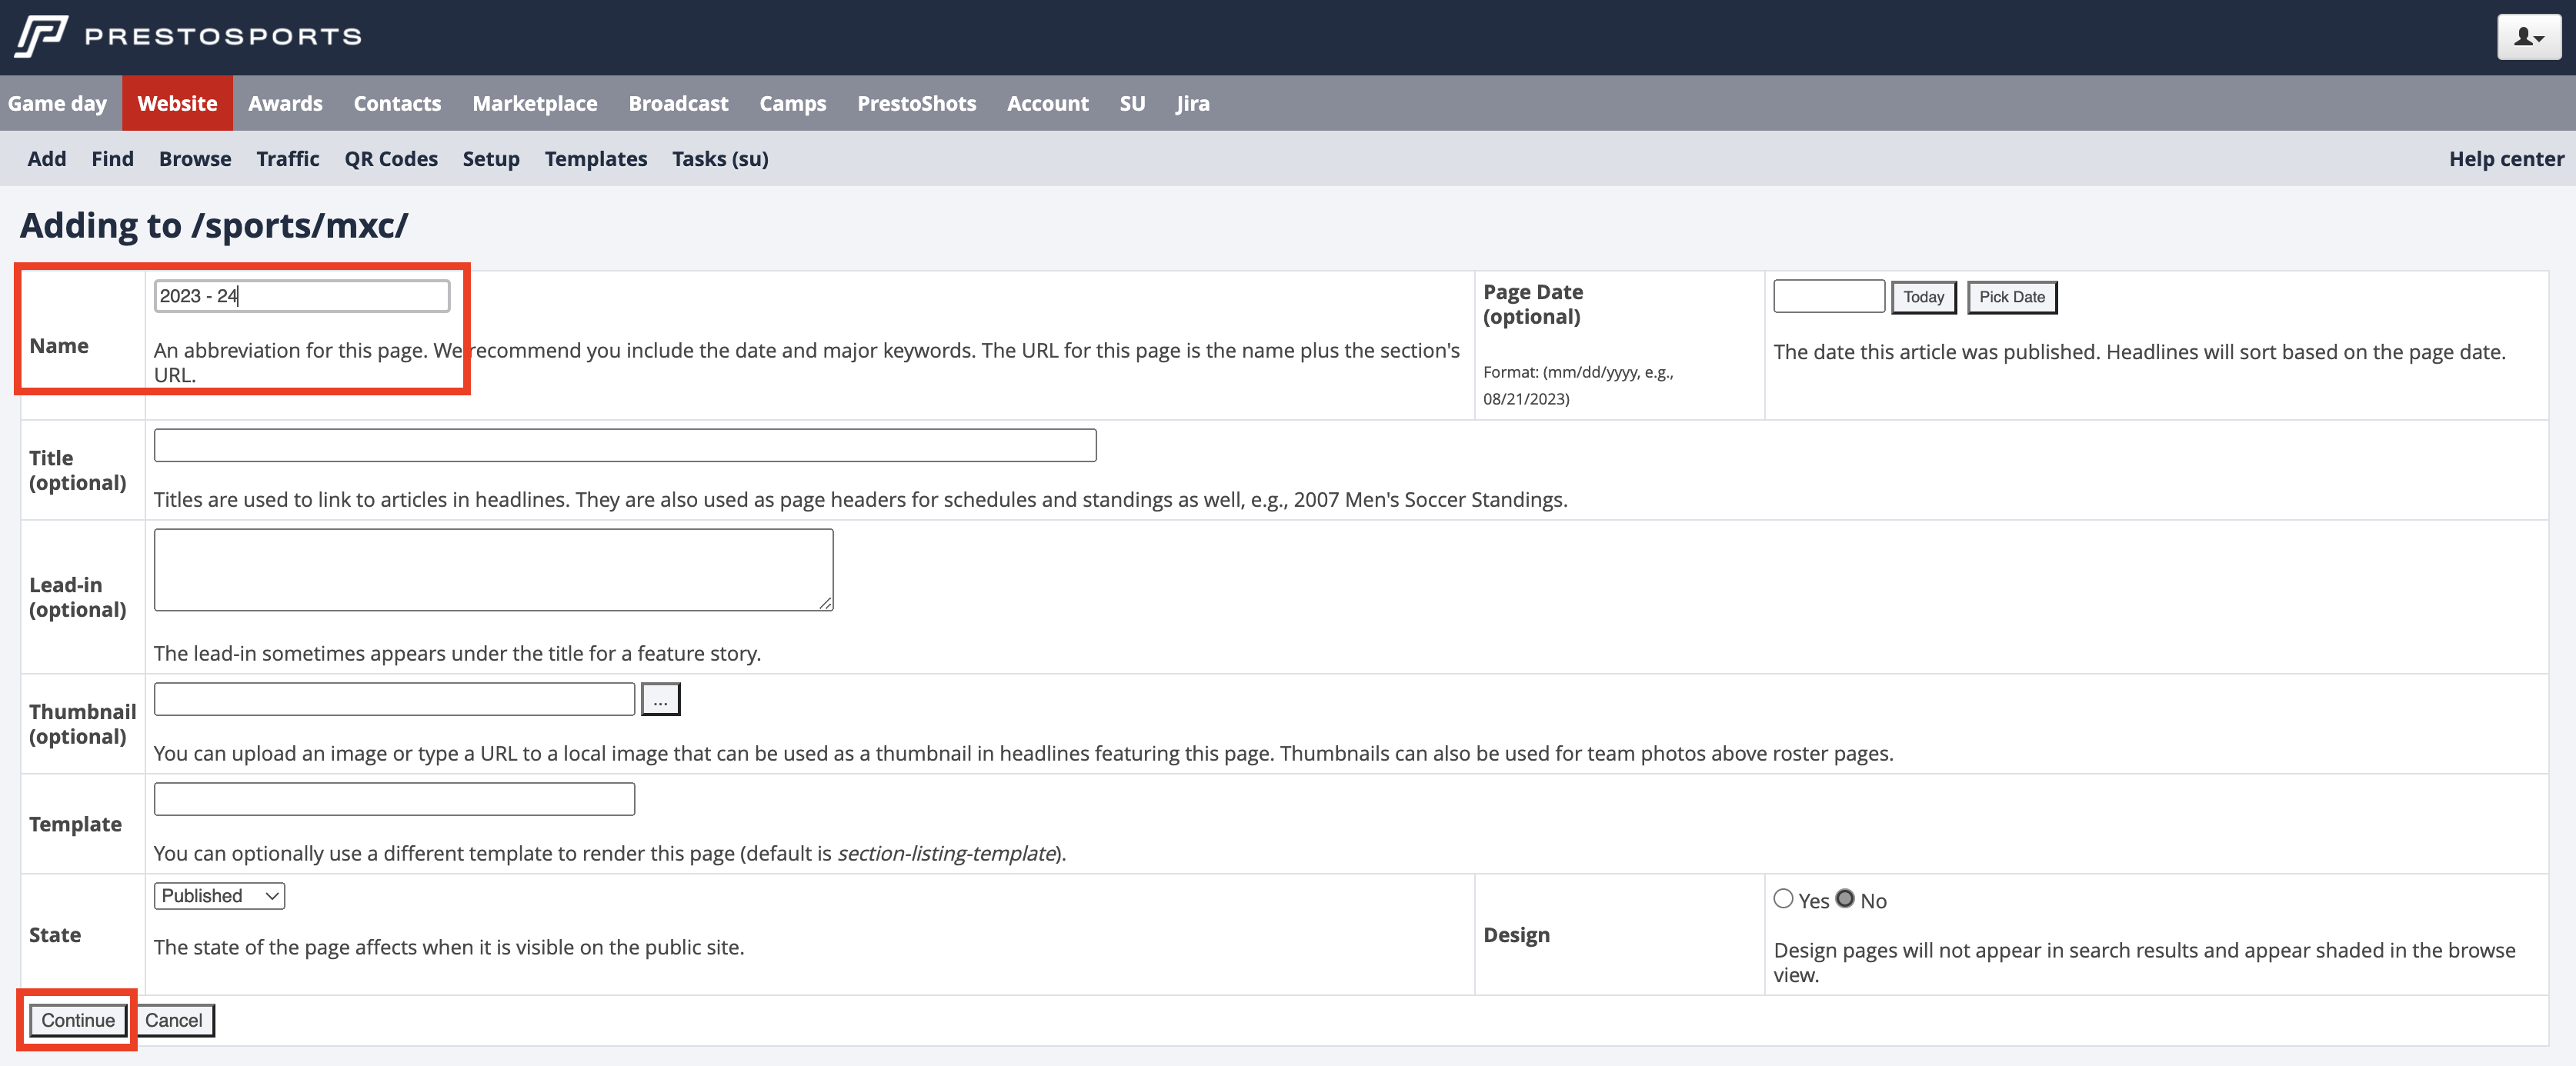Open the Jira tab
Screen dimensions: 2576x1066
pos(1192,103)
